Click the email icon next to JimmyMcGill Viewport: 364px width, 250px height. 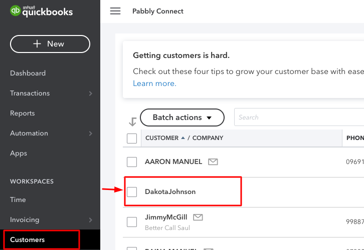coord(198,217)
